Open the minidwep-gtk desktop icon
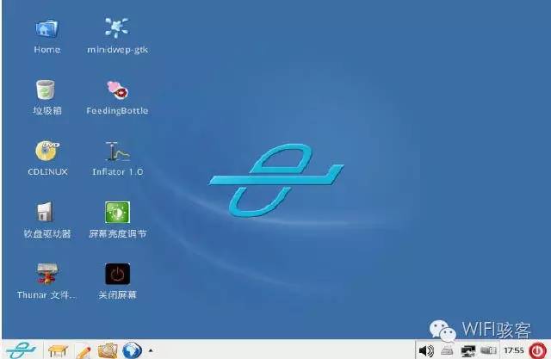Viewport: 551px width, 359px height. (x=117, y=28)
